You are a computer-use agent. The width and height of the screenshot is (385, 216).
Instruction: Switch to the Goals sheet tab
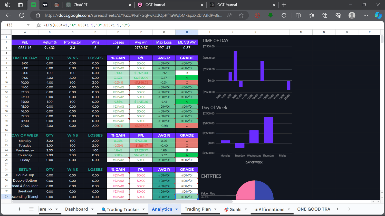point(233,209)
